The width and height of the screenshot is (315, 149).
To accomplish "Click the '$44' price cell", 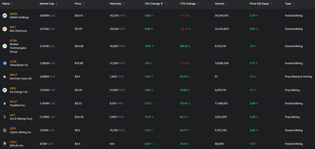I will pyautogui.click(x=77, y=76).
